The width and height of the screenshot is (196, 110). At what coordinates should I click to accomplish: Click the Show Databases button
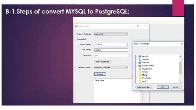coord(102,62)
